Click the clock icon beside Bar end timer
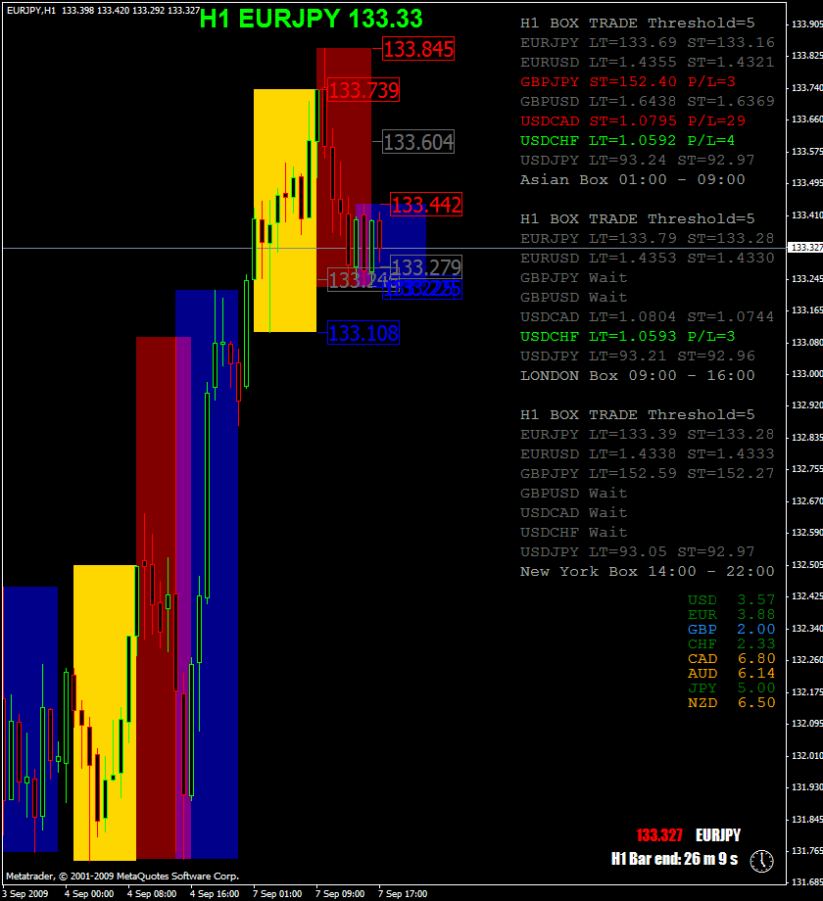823x901 pixels. point(762,861)
